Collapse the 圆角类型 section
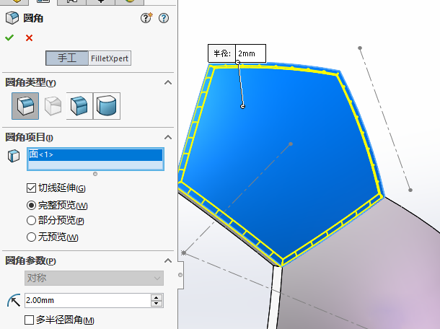 click(x=168, y=83)
